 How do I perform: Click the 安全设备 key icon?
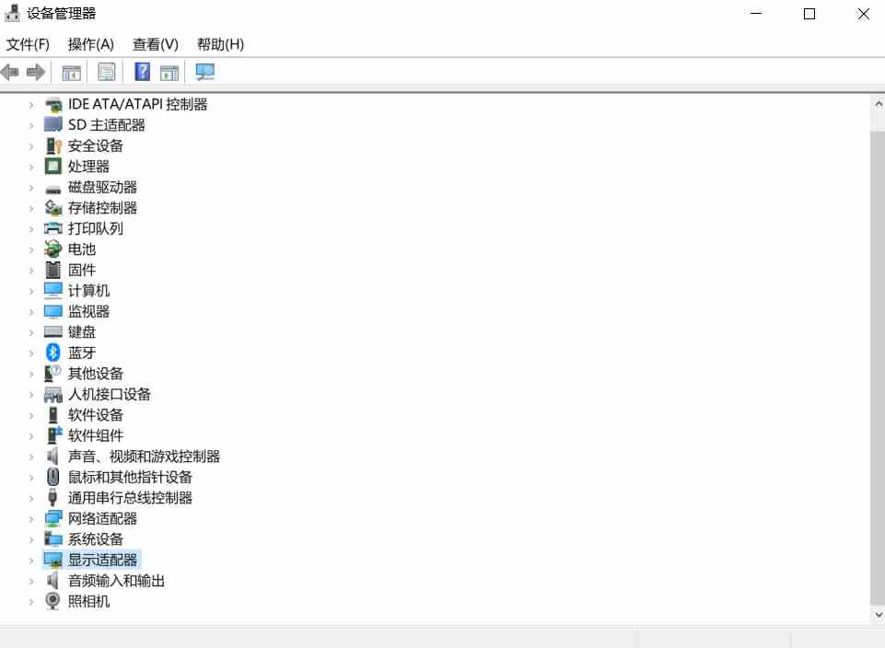(x=53, y=145)
